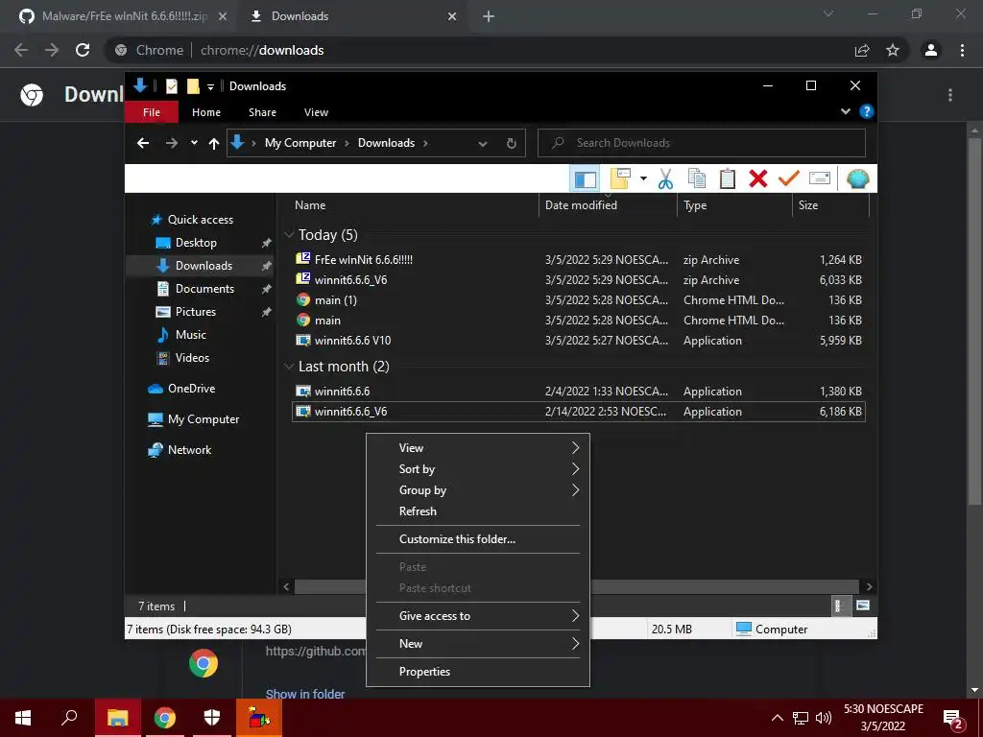The image size is (983, 737).
Task: Open a new Chrome tab
Action: pos(489,16)
